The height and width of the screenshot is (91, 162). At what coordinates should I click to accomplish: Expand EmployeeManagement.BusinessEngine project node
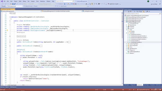125,17
